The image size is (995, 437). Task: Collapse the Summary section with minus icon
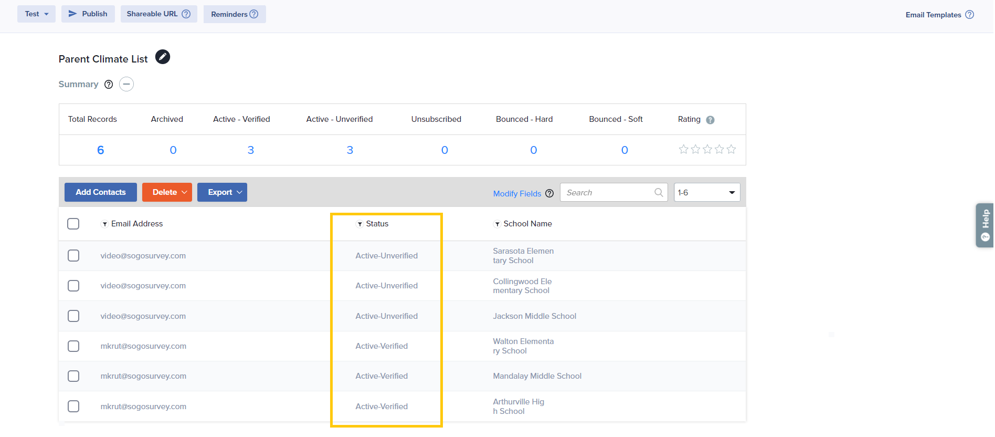pyautogui.click(x=126, y=84)
